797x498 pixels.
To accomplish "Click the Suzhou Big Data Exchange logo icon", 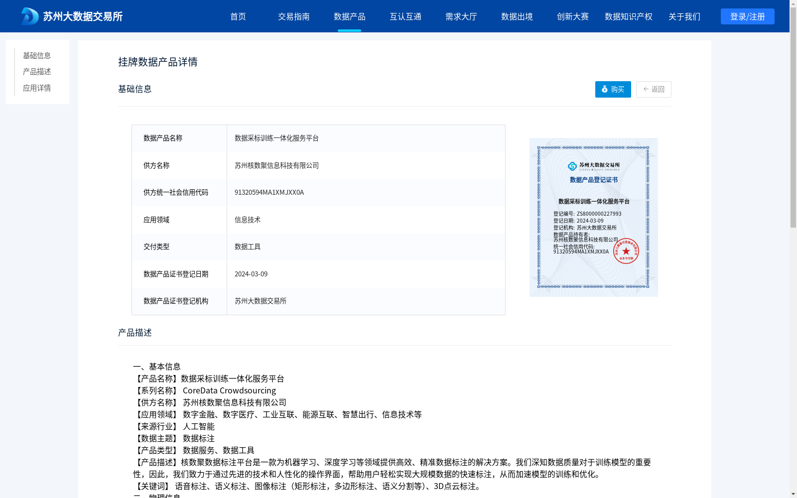I will pyautogui.click(x=30, y=16).
